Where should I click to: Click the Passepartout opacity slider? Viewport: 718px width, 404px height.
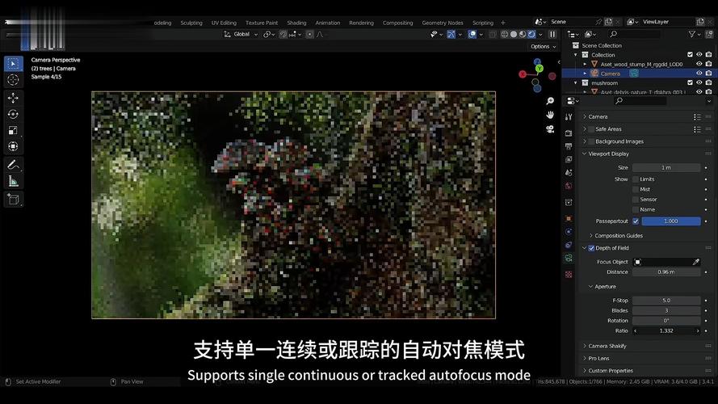pyautogui.click(x=671, y=221)
